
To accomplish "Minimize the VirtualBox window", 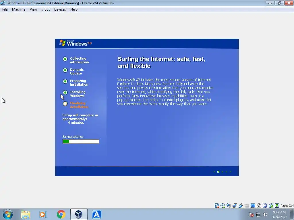I will click(270, 3).
